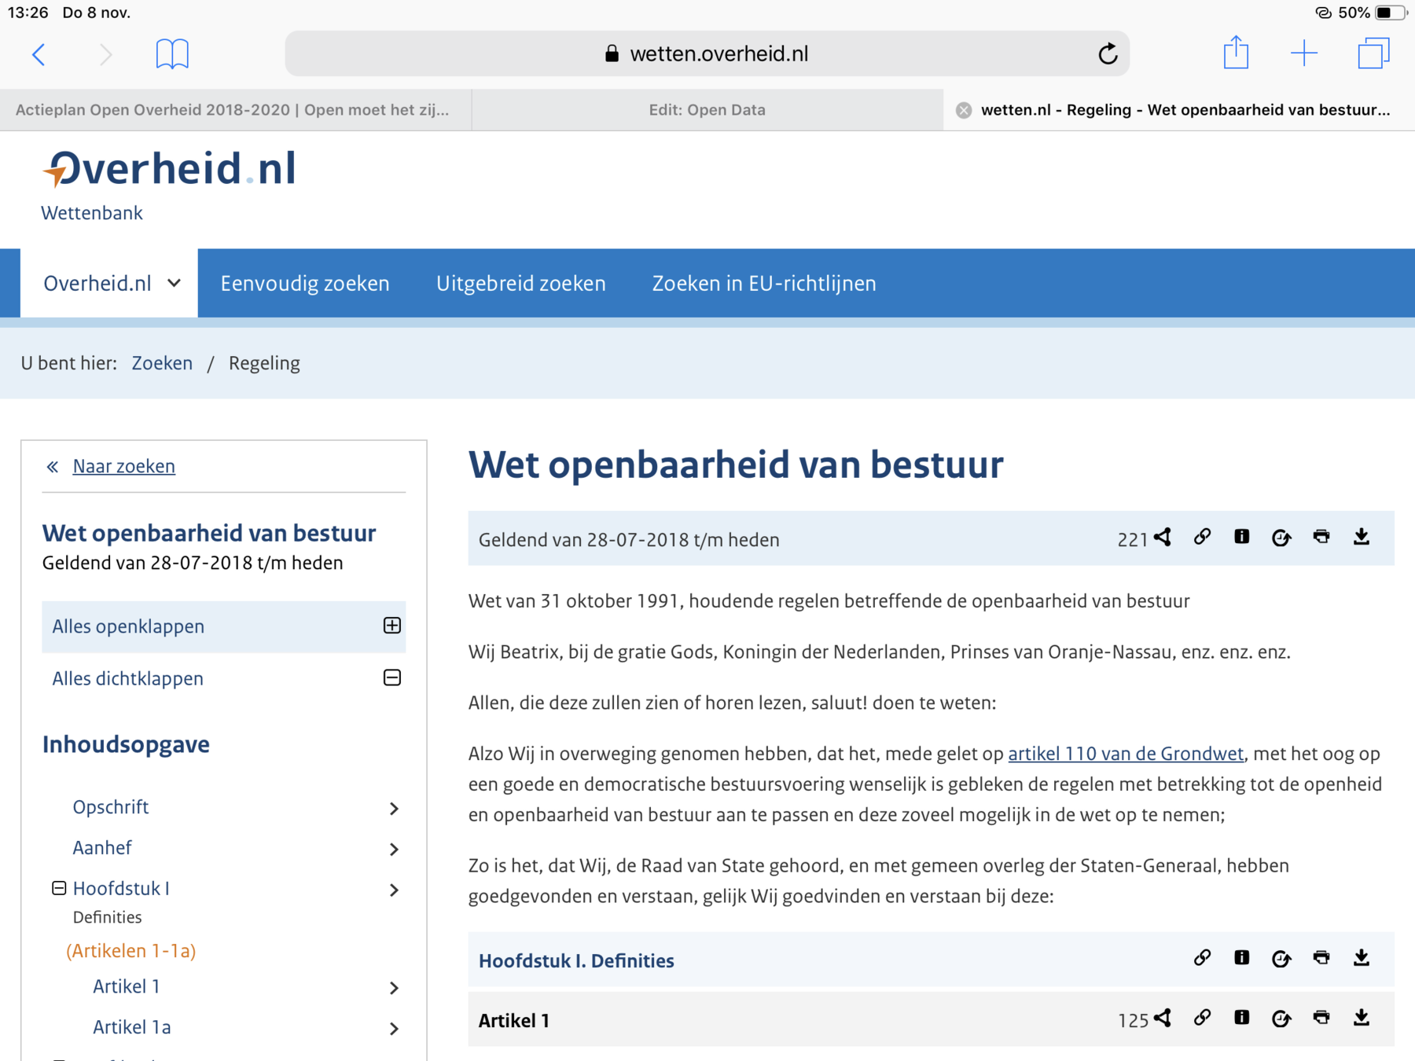Collapse Hoofdstuk I with minus box

coord(59,888)
